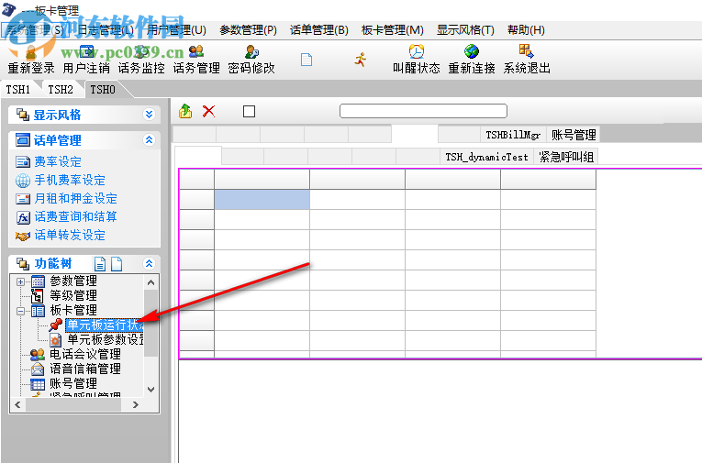The height and width of the screenshot is (463, 702).
Task: Select 语音信箱管理 in the tree
Action: click(85, 369)
